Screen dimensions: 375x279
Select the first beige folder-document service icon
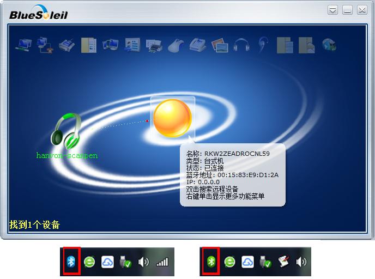coord(285,45)
